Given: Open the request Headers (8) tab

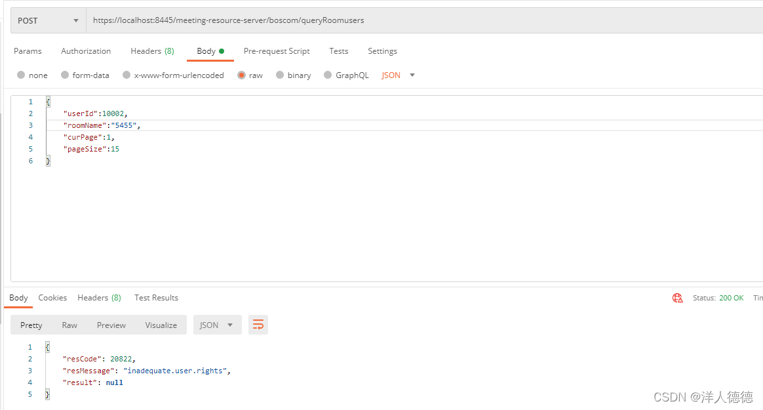Looking at the screenshot, I should coord(152,51).
